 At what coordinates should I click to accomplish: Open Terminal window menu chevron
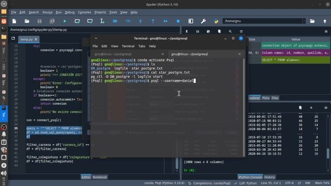point(96,38)
